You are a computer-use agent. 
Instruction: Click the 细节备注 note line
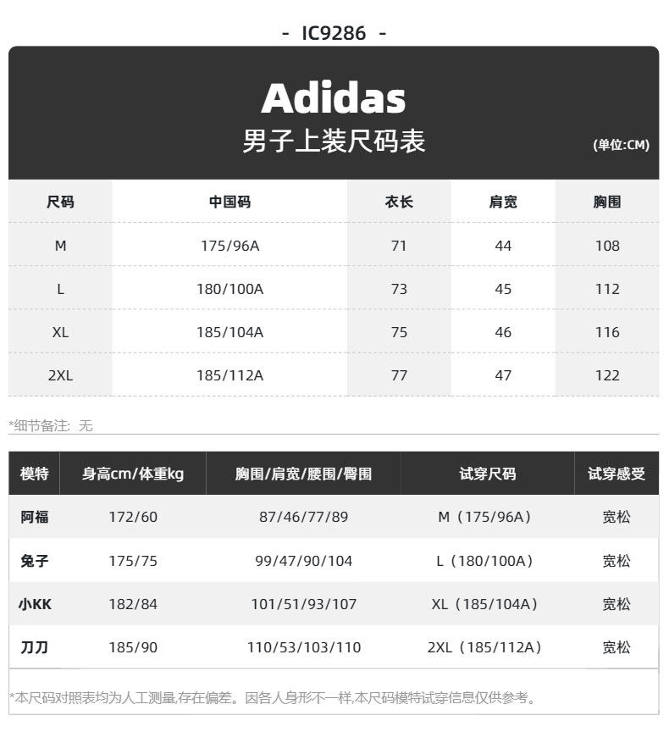51,425
